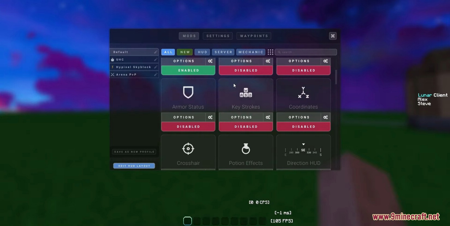Screen dimensions: 450x226
Task: Open Key Strokes gear settings icon
Action: tap(268, 117)
